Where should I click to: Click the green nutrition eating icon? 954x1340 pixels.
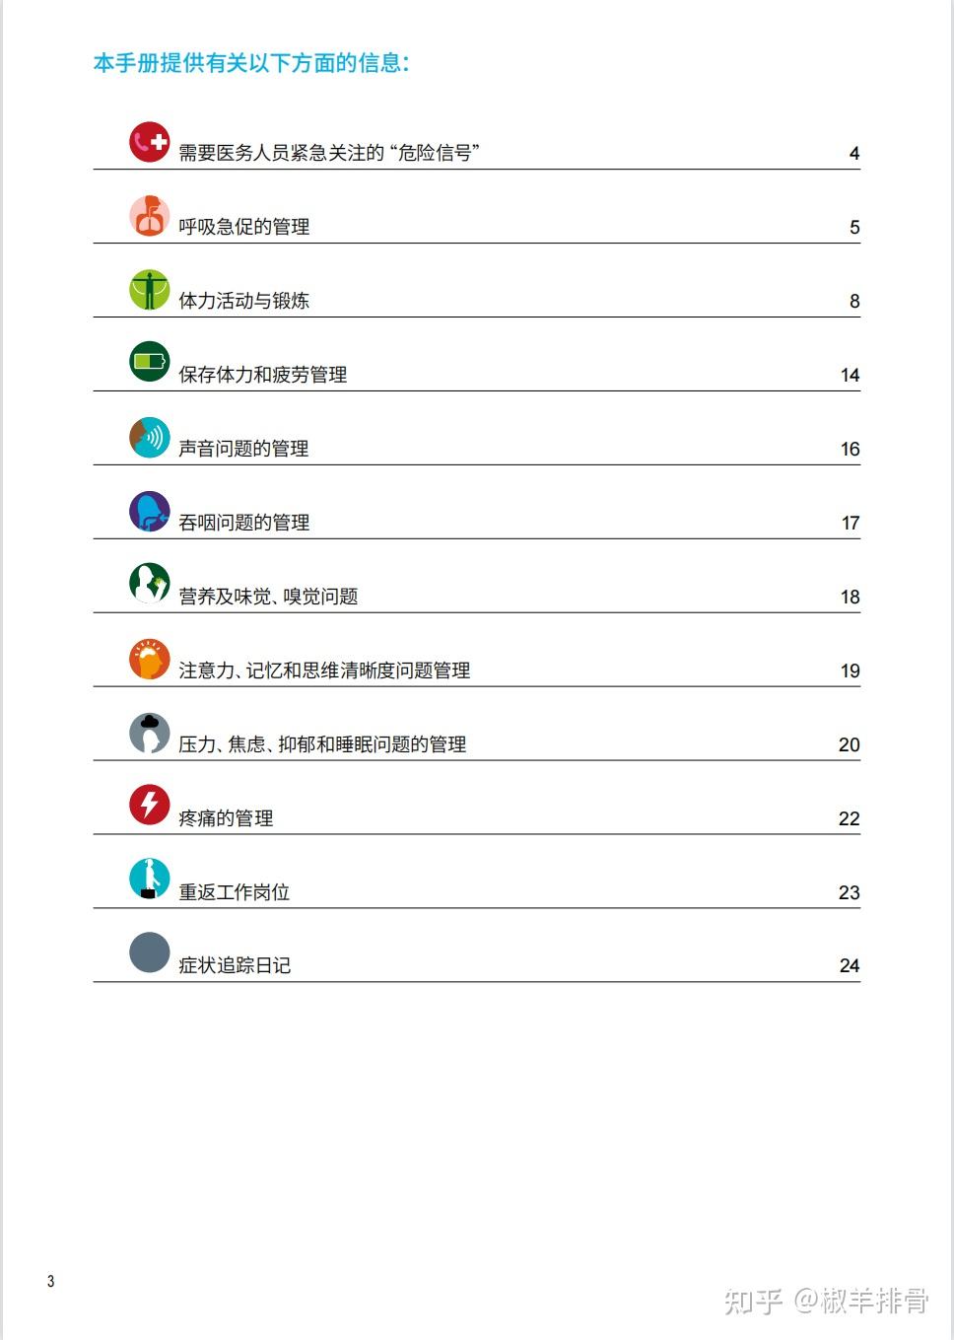tap(150, 583)
